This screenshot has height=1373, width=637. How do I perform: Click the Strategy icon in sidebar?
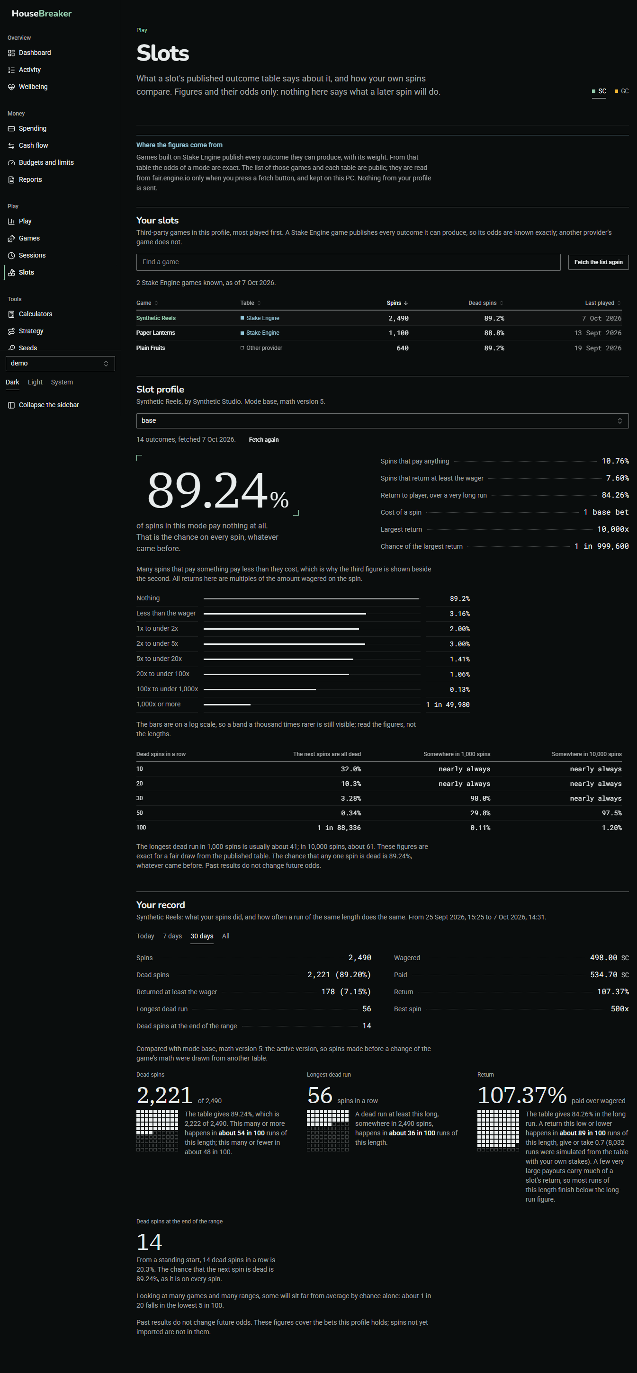pos(11,331)
